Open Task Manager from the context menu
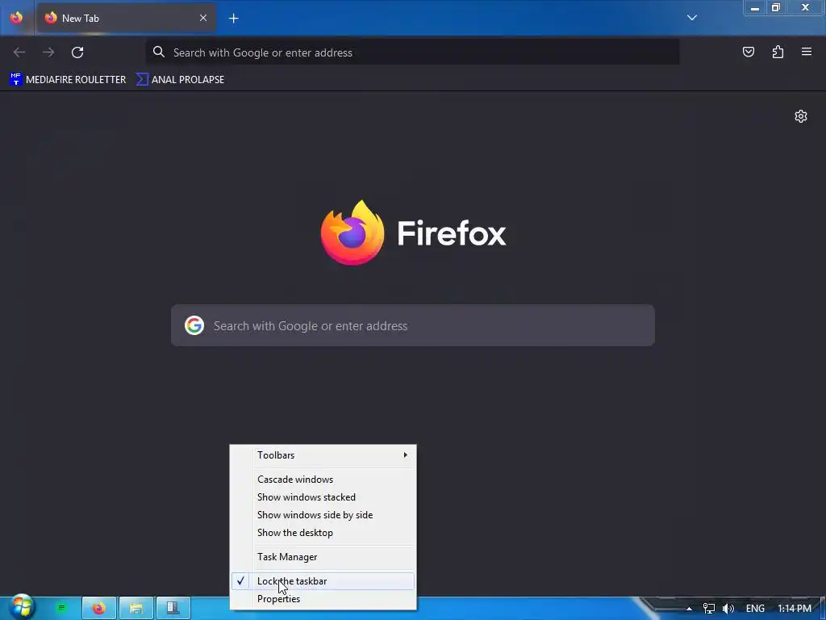The height and width of the screenshot is (620, 826). [x=323, y=557]
